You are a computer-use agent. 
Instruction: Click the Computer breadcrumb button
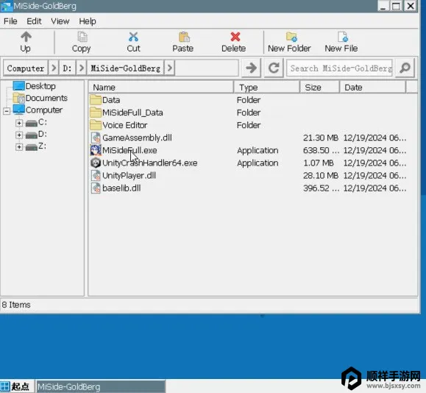[26, 68]
